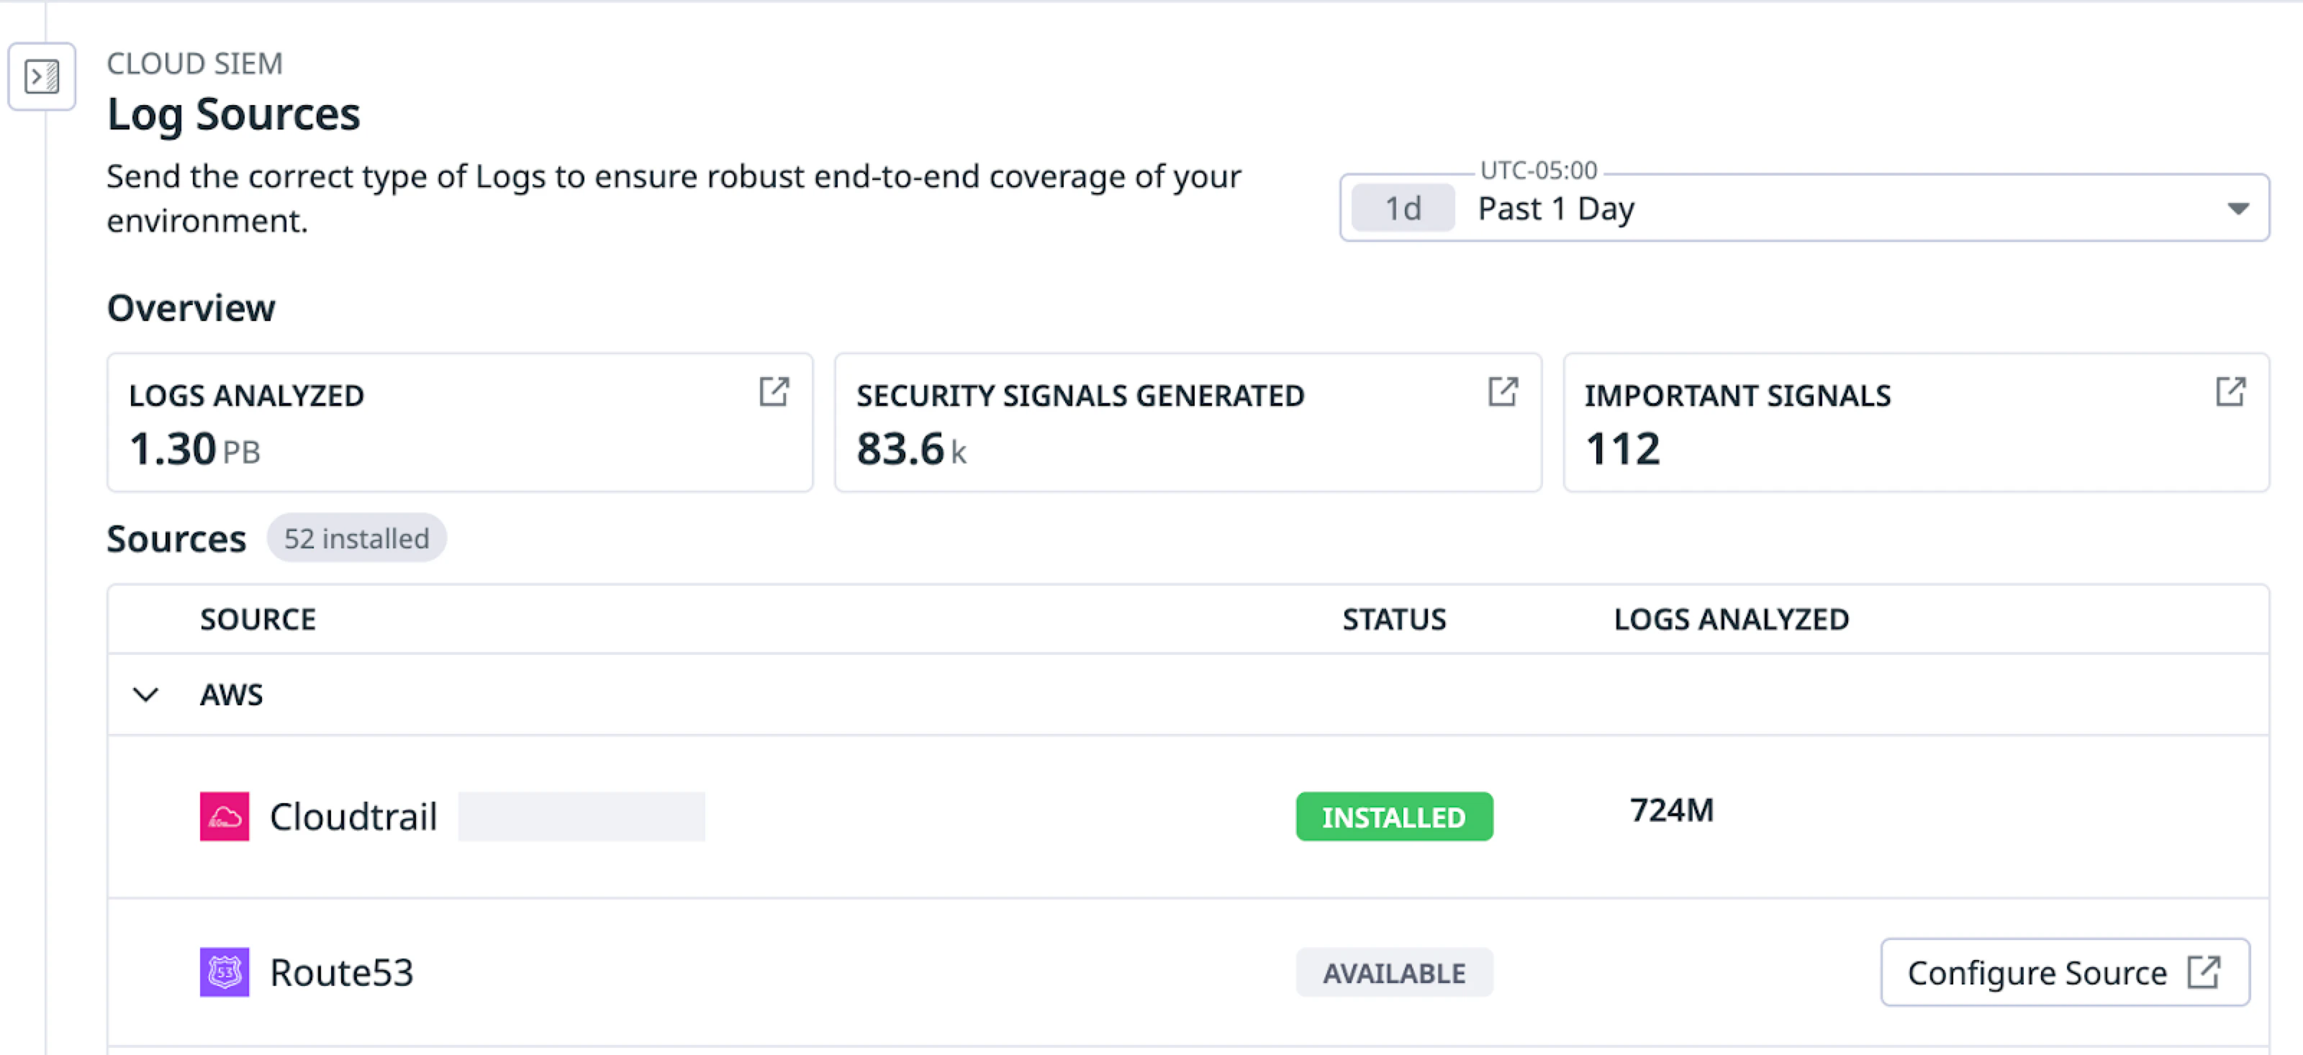The height and width of the screenshot is (1055, 2303).
Task: Click the Route53 purple shield icon
Action: pos(225,972)
